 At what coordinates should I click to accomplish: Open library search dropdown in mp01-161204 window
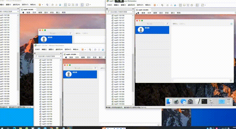(61, 56)
